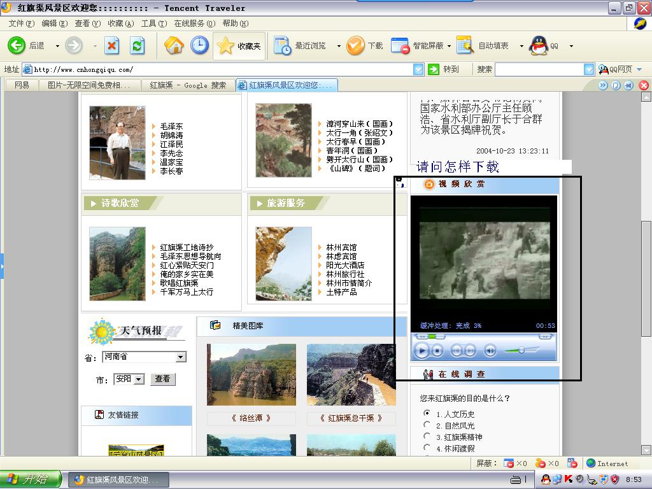Screen dimensions: 652x489
Task: Open the province (省) dropdown showing 河南省
Action: pyautogui.click(x=181, y=357)
